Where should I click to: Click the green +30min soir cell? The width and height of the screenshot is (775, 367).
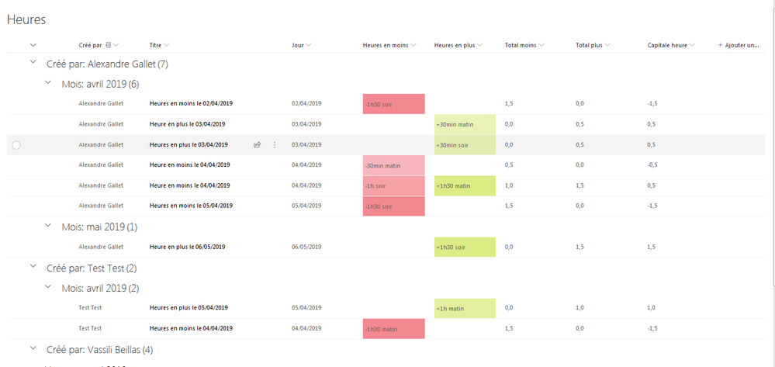(465, 145)
